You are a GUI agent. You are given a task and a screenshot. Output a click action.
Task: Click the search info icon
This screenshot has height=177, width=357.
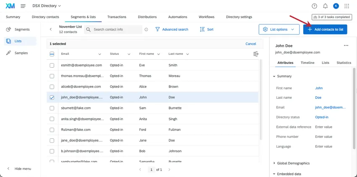coord(146,29)
